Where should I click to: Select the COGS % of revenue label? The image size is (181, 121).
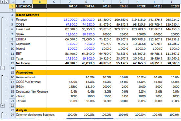coord(28,82)
